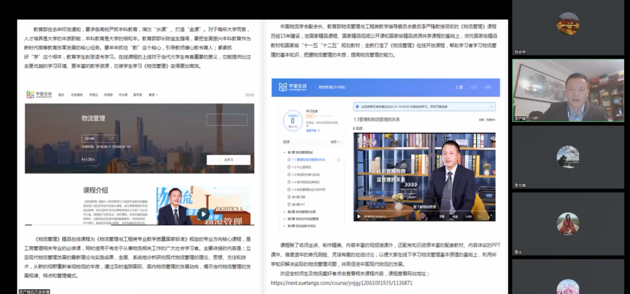The width and height of the screenshot is (630, 294).
Task: Click the 查看详情 link under progress
Action: pos(313,130)
